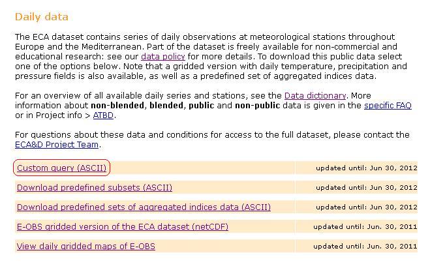
Task: Open the ATBD link
Action: click(x=103, y=115)
